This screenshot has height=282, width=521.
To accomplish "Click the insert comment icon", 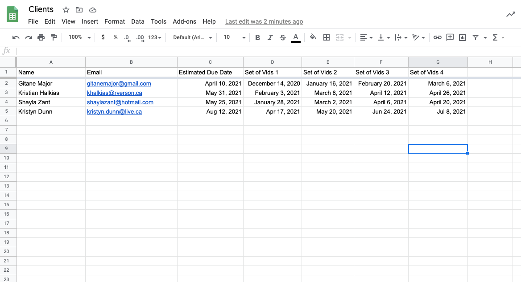I will tap(450, 37).
